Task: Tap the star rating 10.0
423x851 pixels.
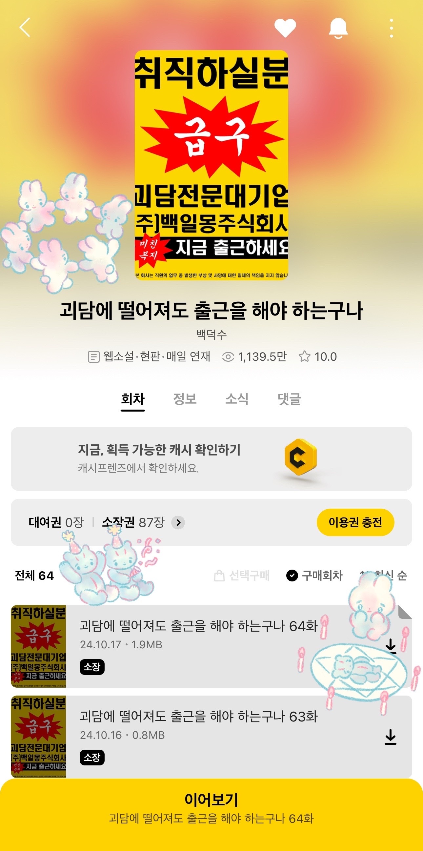Action: click(318, 357)
